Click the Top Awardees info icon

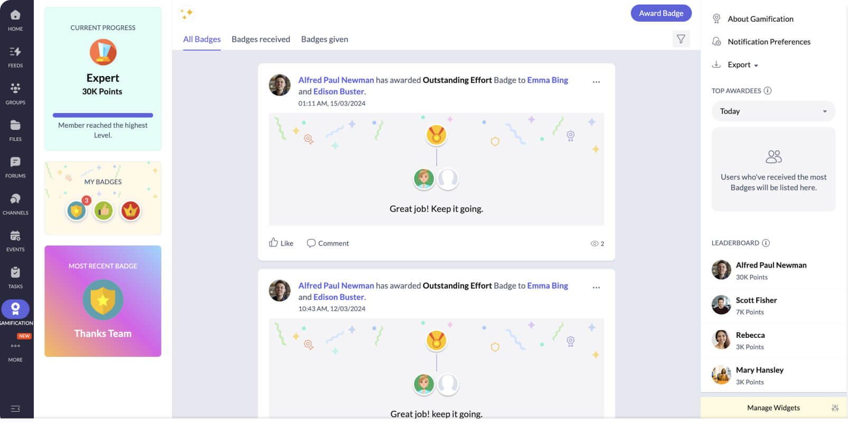coord(768,91)
